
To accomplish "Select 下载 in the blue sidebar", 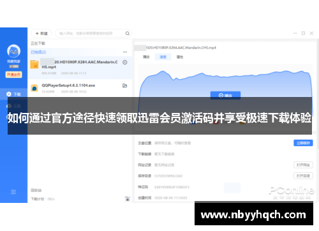I will (x=13, y=94).
